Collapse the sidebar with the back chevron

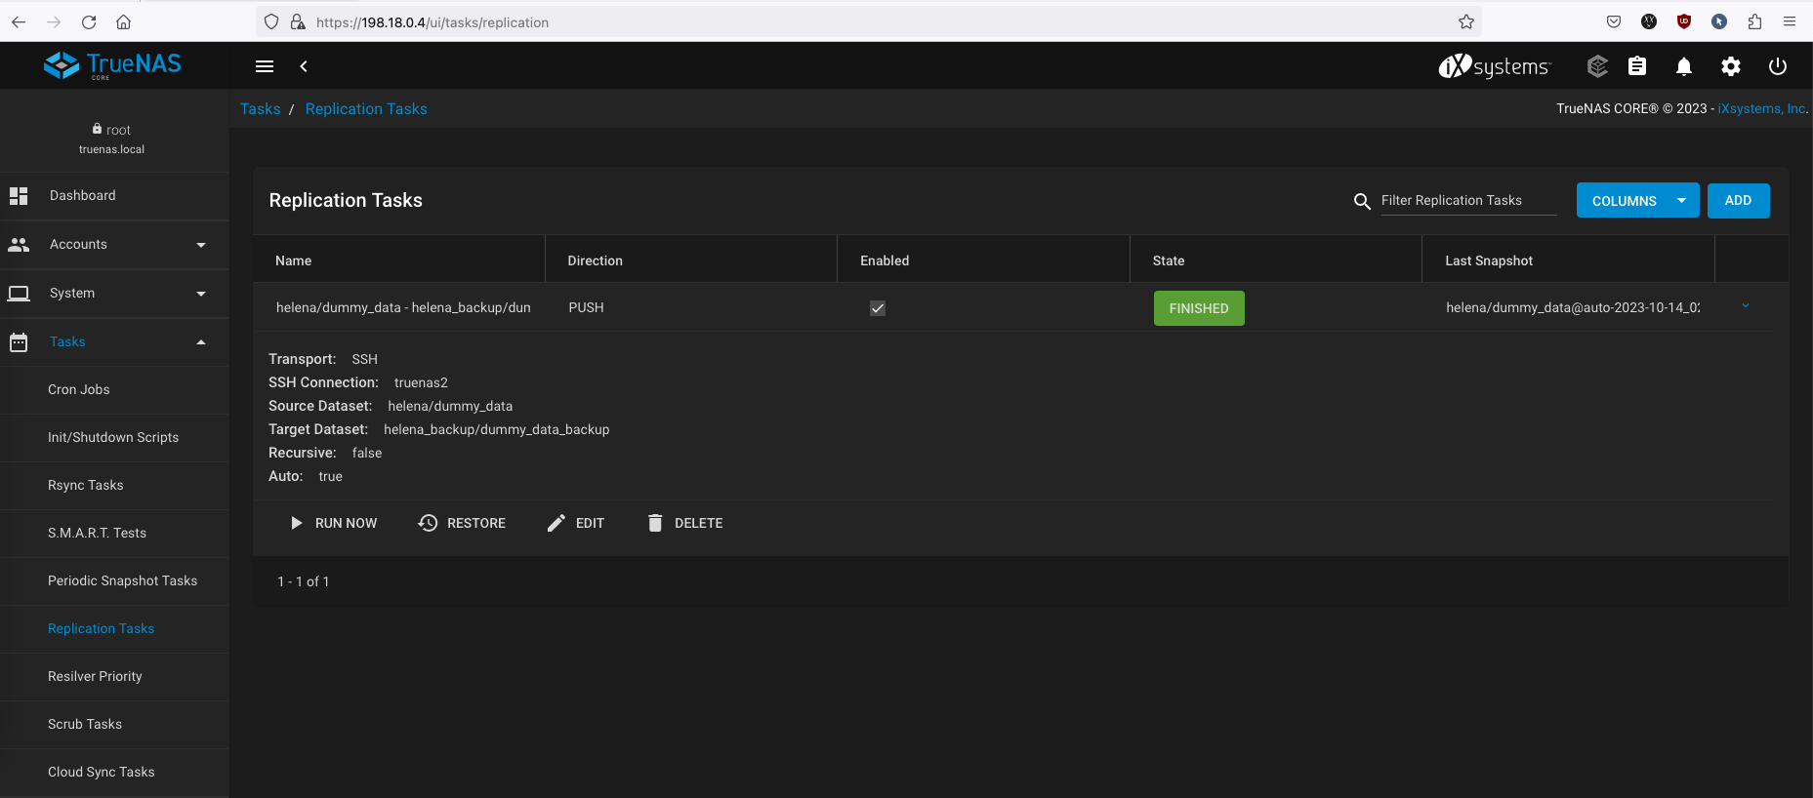tap(304, 66)
